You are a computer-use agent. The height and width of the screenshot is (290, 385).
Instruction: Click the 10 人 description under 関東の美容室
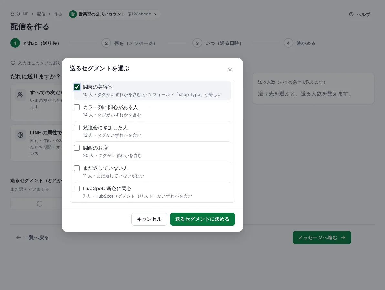152,94
